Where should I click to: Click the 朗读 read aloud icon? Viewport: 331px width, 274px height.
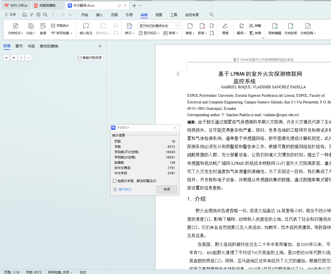(43, 26)
